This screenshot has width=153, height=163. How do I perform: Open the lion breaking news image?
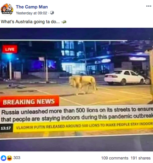point(76,90)
